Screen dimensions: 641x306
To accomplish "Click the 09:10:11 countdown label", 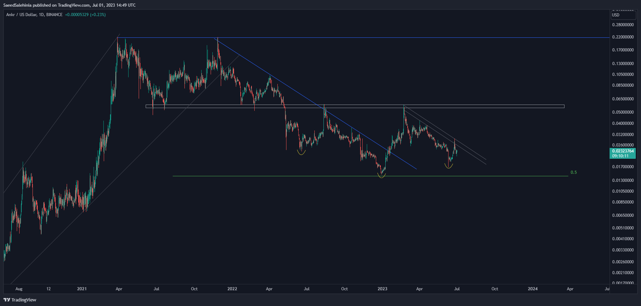I will (x=620, y=156).
